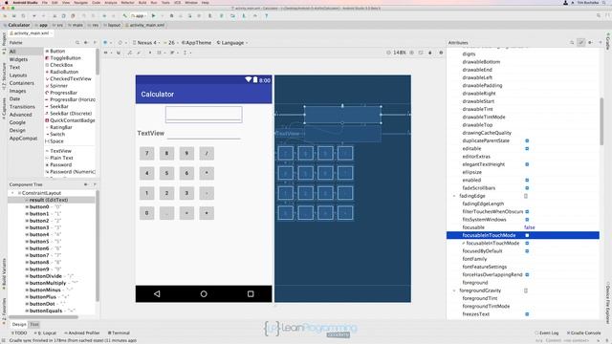Open the TODO tool window

19,333
